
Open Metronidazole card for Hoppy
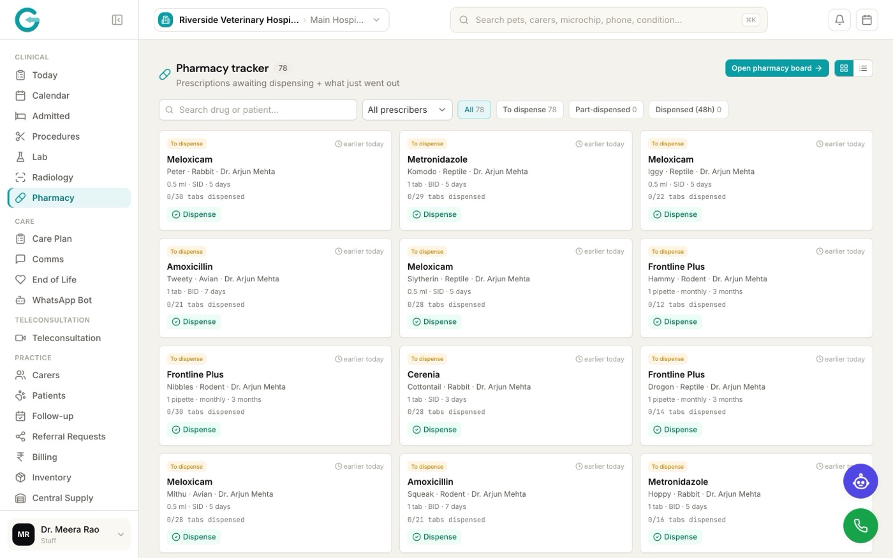click(x=756, y=503)
